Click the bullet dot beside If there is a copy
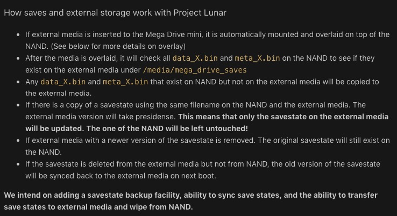 pyautogui.click(x=18, y=105)
